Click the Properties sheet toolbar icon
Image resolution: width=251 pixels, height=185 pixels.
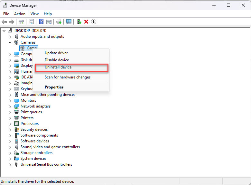point(31,22)
